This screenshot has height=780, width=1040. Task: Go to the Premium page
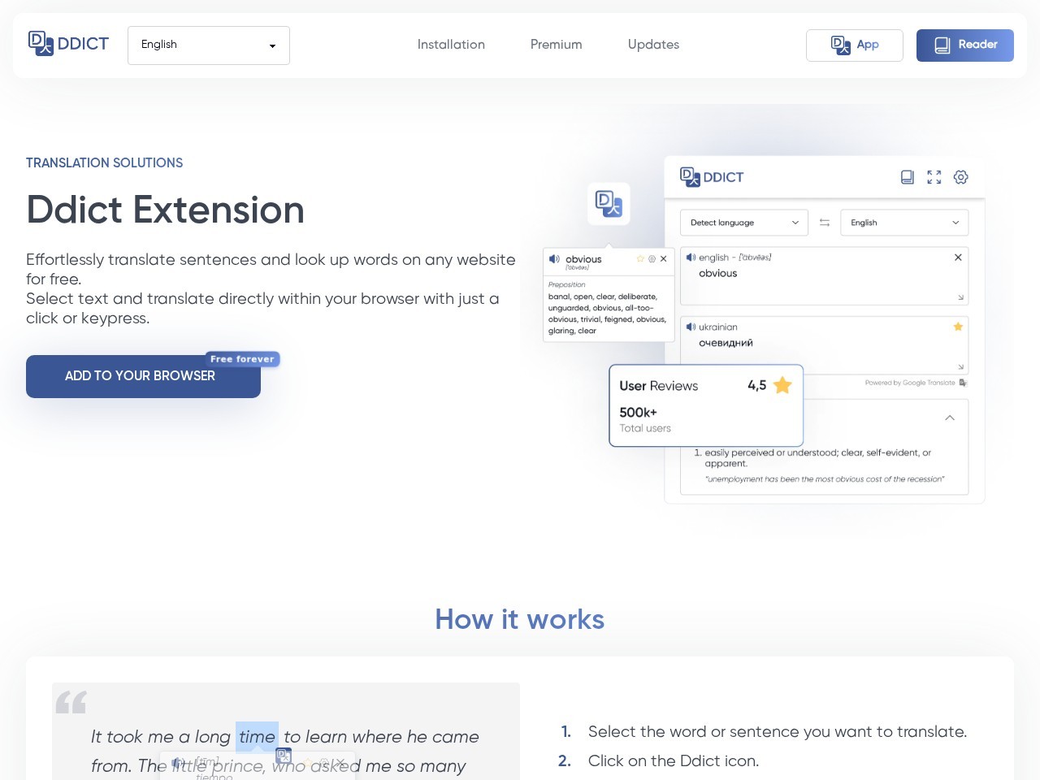click(x=557, y=45)
